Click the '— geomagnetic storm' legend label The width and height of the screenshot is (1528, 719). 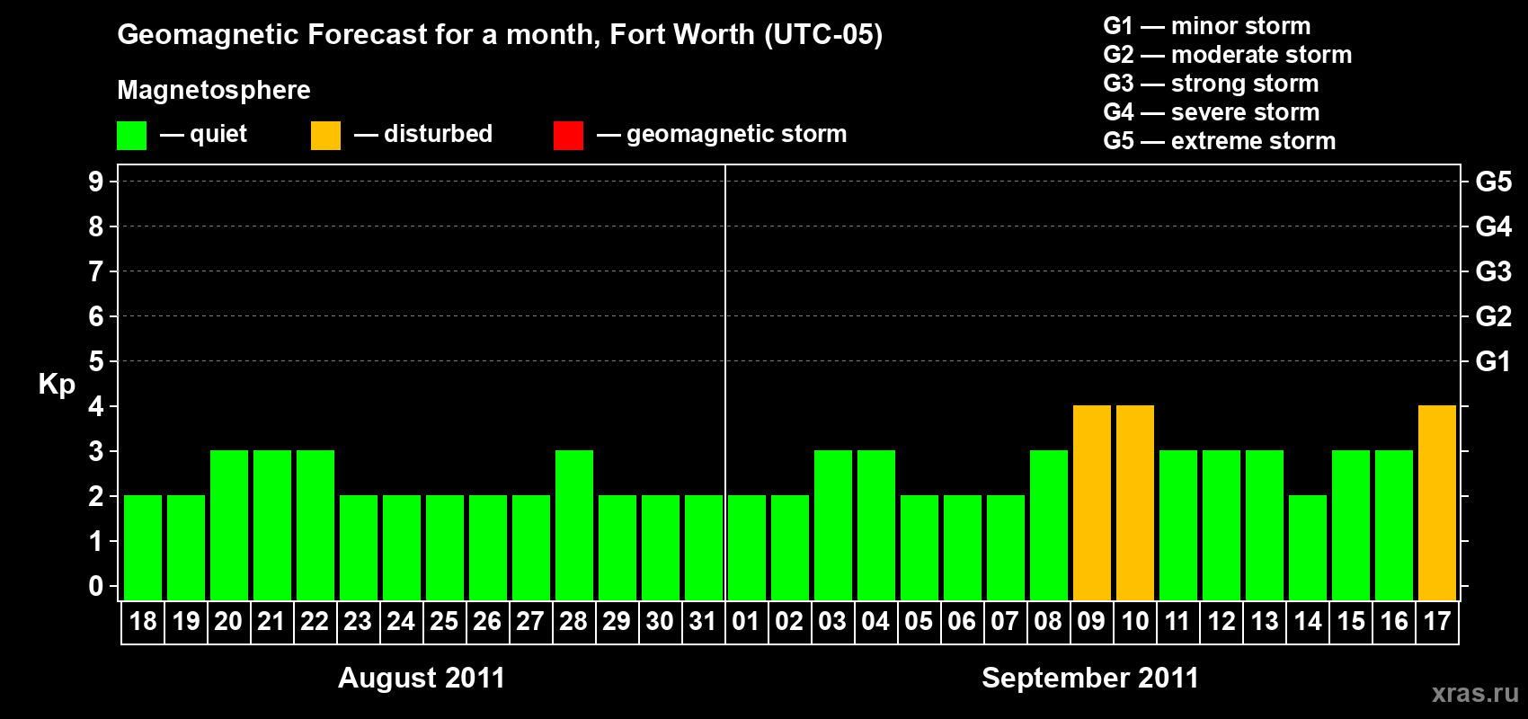point(722,135)
